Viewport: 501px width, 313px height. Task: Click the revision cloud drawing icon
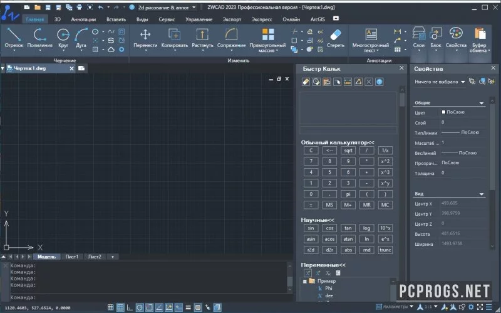point(111,50)
